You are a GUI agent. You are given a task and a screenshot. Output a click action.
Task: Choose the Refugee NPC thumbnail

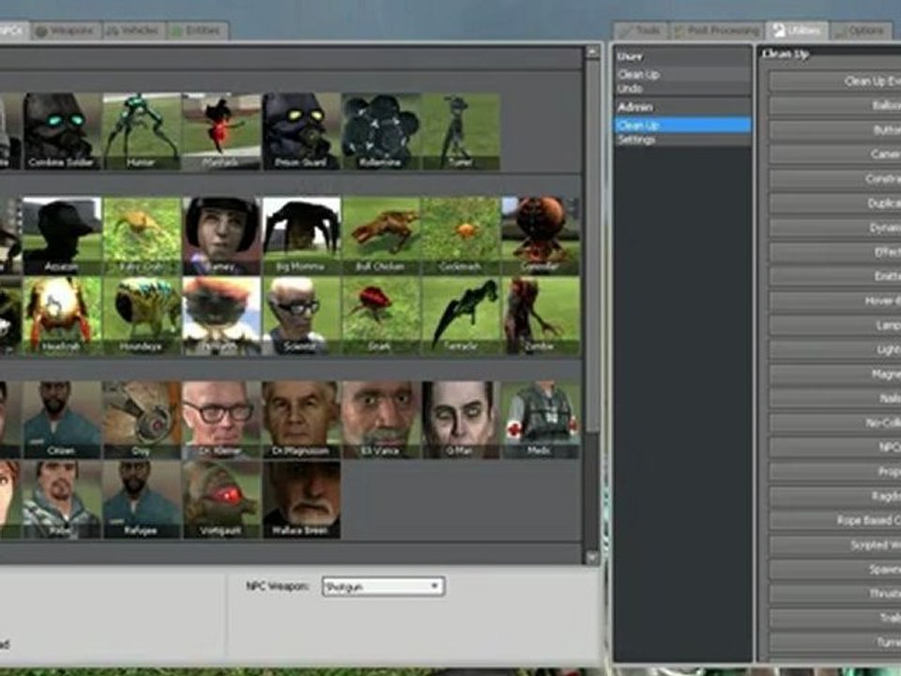(x=142, y=499)
